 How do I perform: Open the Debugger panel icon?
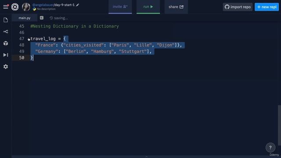click(x=6, y=55)
